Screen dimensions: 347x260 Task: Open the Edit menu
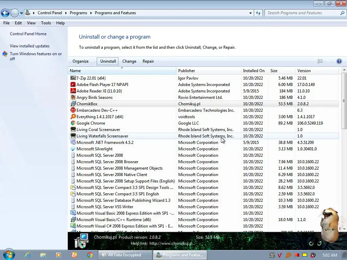(x=18, y=23)
